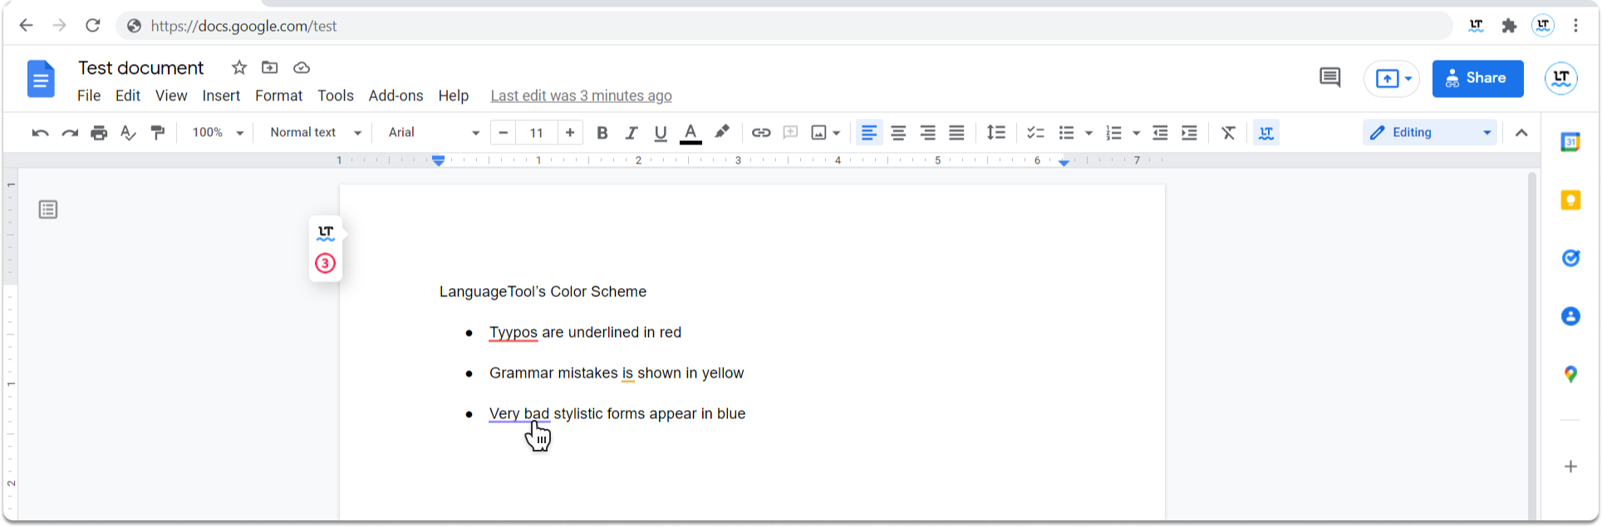The height and width of the screenshot is (527, 1602).
Task: Reload the page in the browser
Action: [x=92, y=26]
